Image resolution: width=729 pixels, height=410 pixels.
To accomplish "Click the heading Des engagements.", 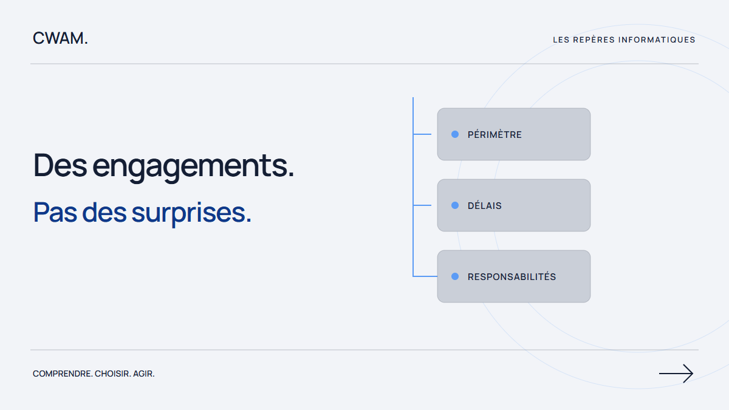I will 164,165.
